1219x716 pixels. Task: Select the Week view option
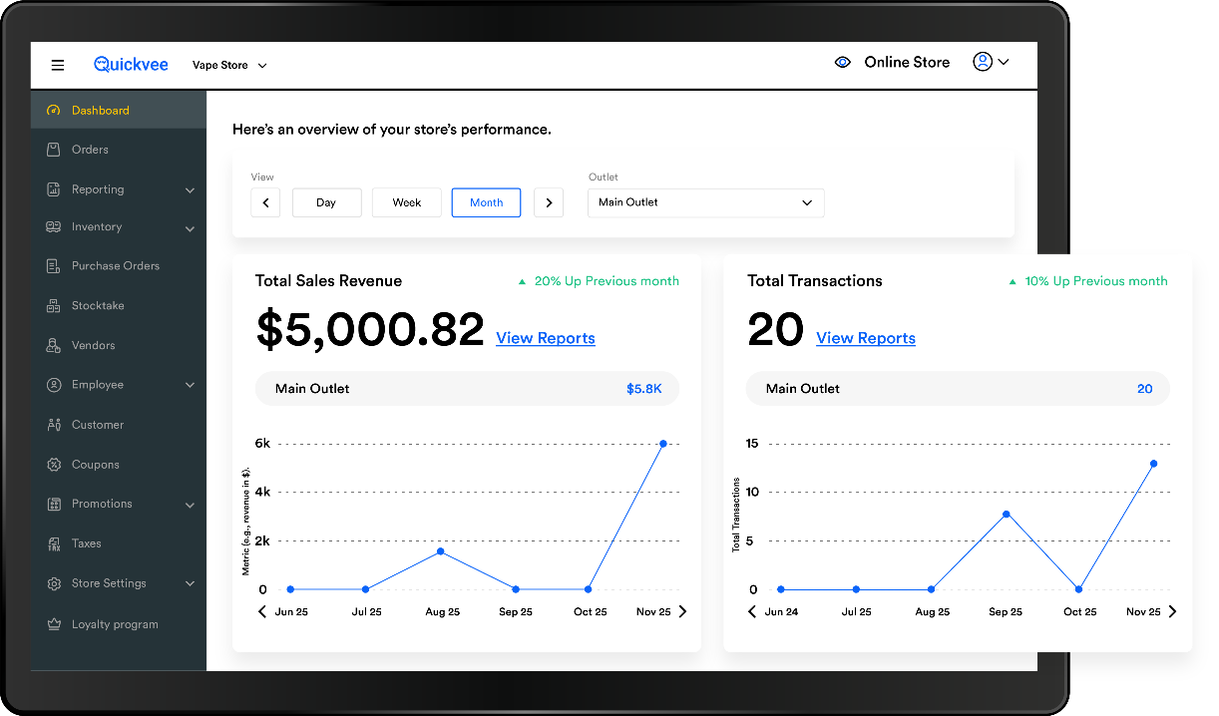coord(407,202)
